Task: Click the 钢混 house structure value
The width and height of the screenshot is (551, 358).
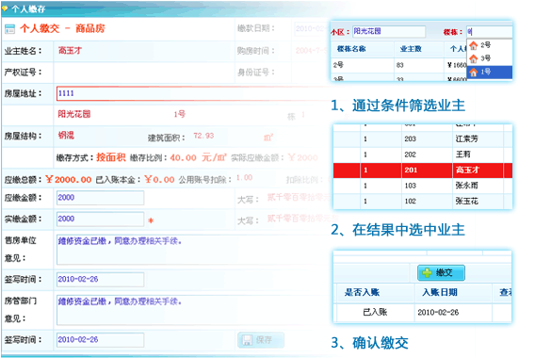Action: pyautogui.click(x=66, y=136)
